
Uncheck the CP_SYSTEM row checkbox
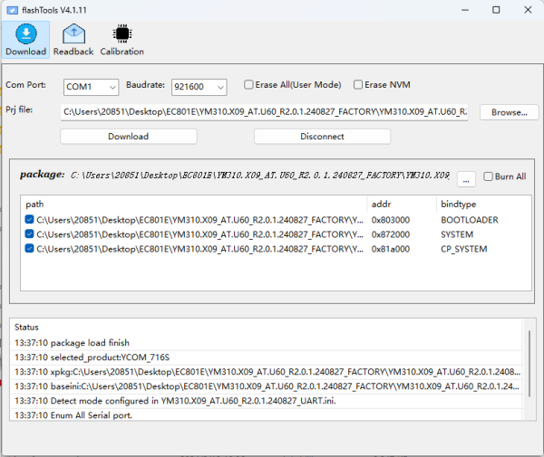pos(30,249)
